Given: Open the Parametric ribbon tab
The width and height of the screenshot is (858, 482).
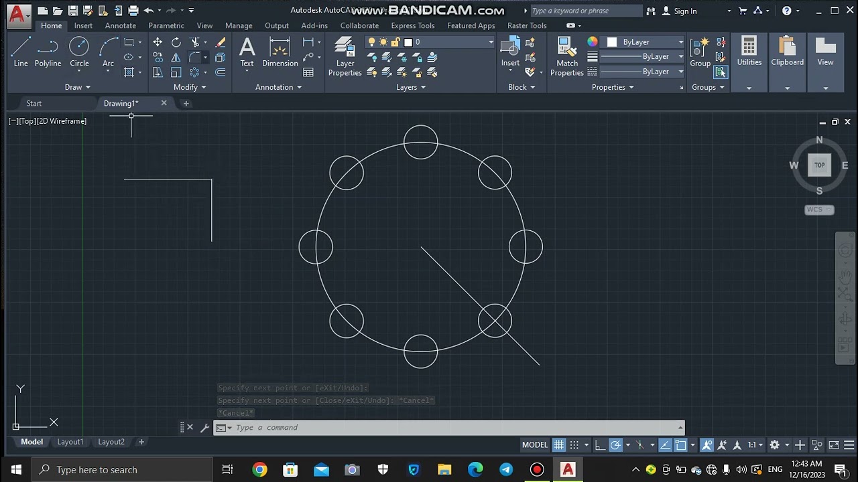Looking at the screenshot, I should 166,25.
